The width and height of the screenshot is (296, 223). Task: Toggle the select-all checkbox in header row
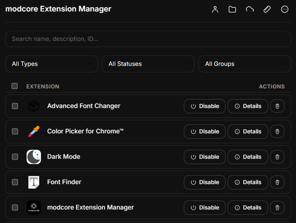click(15, 86)
